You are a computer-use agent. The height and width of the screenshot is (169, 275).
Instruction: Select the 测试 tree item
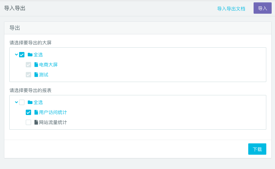tap(43, 75)
